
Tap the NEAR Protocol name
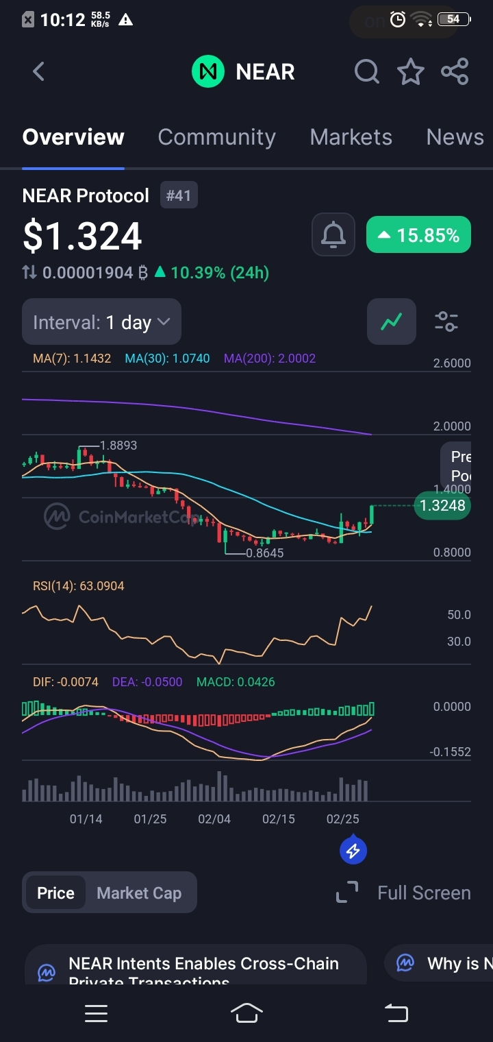tap(86, 196)
